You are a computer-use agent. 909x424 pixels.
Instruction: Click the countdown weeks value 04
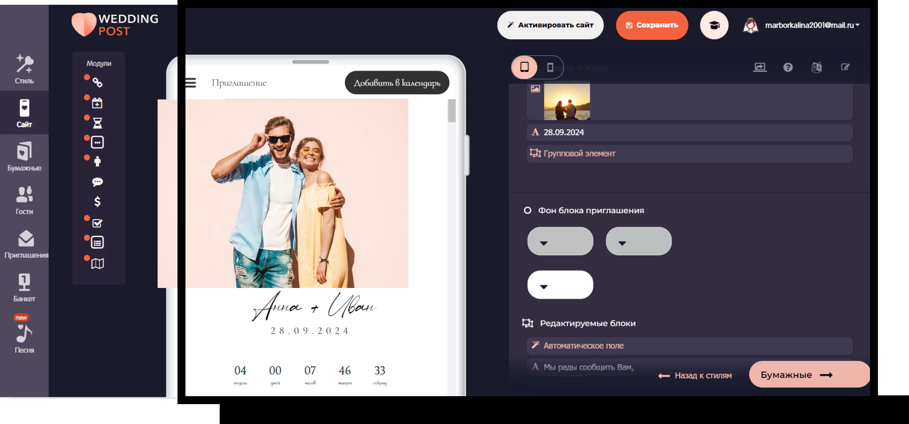pos(240,371)
